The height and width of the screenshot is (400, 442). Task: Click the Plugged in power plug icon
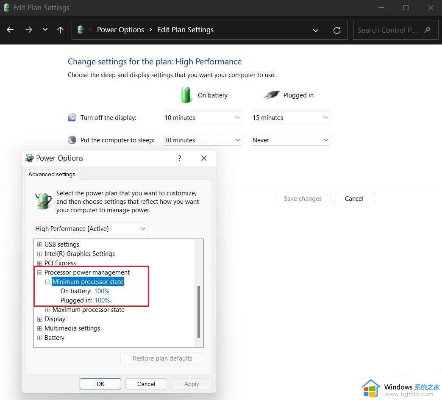pyautogui.click(x=272, y=95)
